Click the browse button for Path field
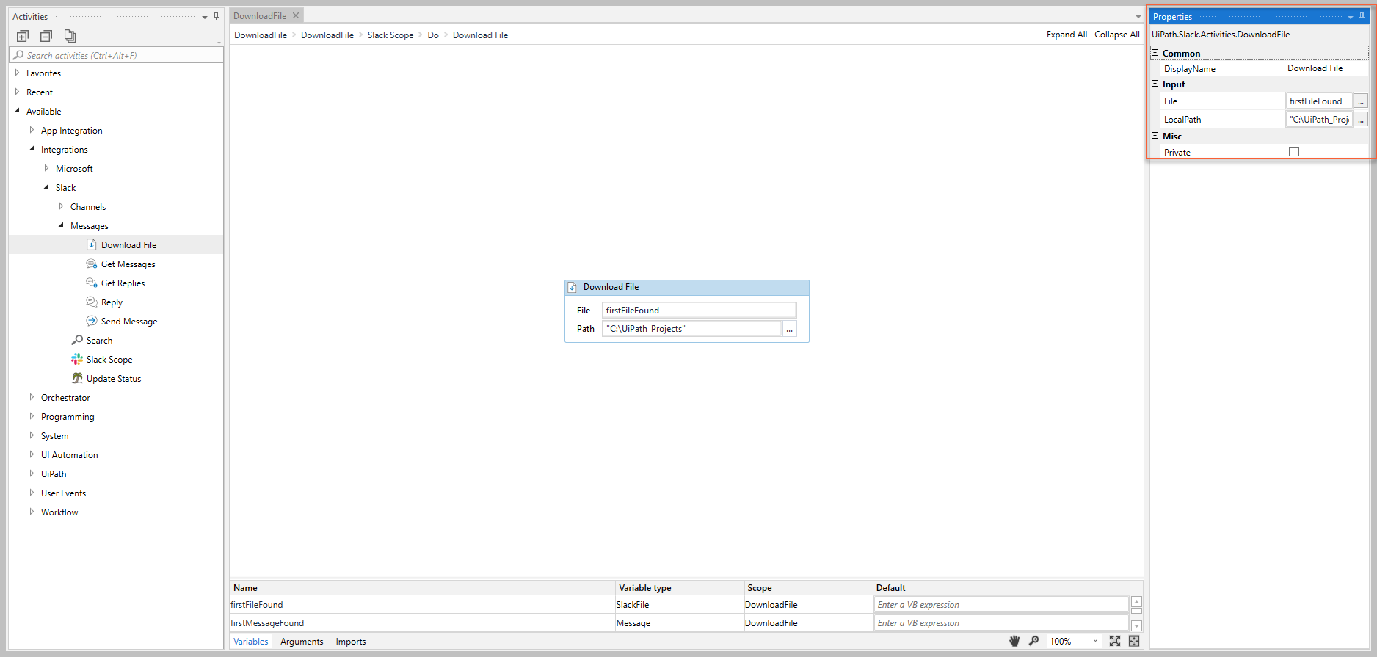Image resolution: width=1377 pixels, height=657 pixels. [x=790, y=329]
